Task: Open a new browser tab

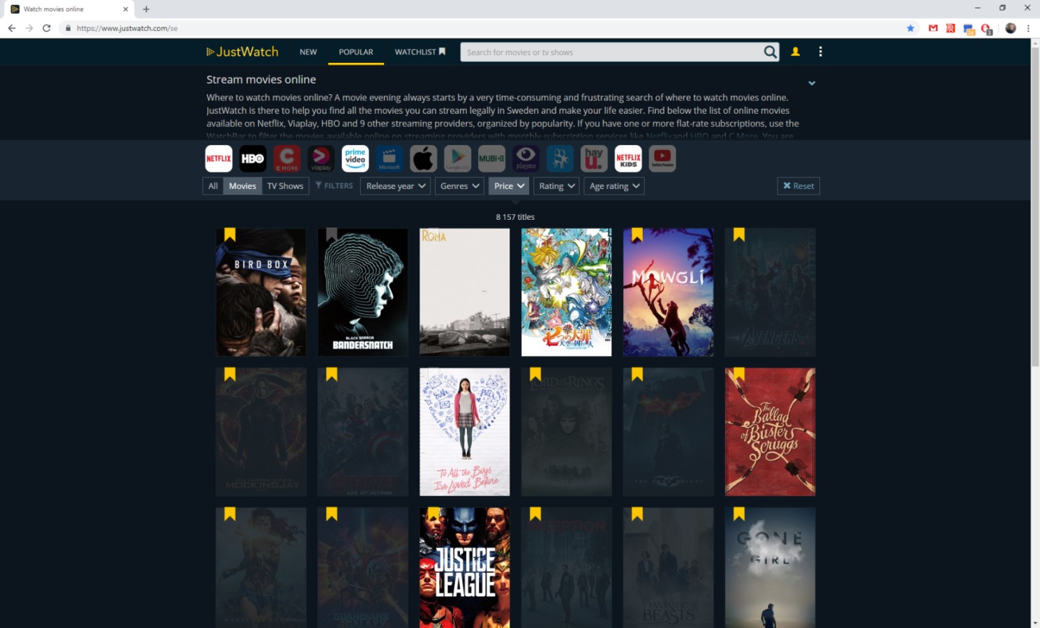Action: [146, 9]
